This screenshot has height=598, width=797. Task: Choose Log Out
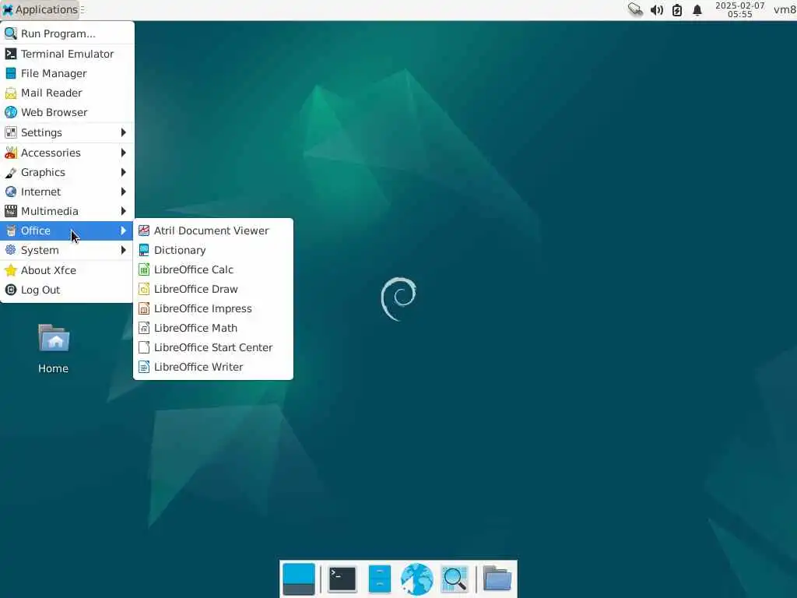[67, 290]
